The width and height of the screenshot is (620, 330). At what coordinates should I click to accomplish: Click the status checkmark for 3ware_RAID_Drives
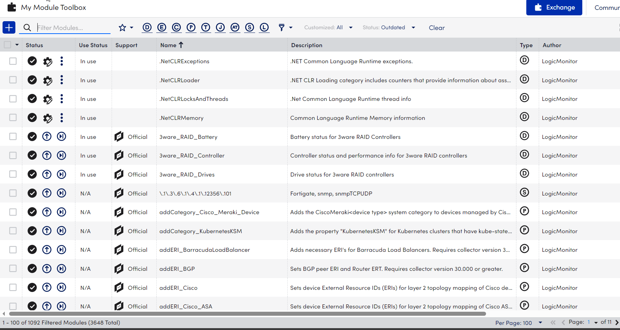tap(32, 174)
